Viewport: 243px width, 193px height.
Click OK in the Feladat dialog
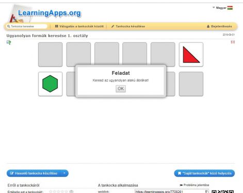point(121,89)
